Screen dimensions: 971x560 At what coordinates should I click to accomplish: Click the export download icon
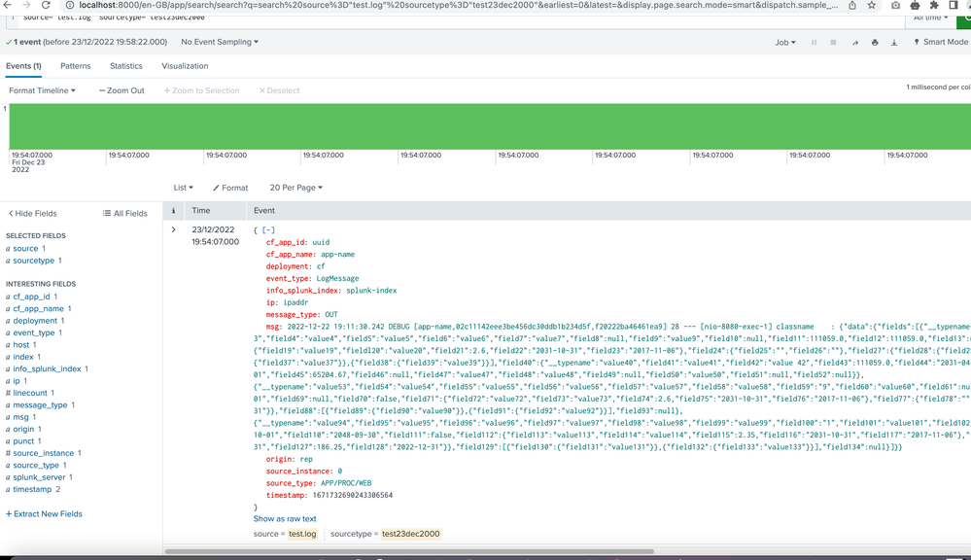[894, 43]
